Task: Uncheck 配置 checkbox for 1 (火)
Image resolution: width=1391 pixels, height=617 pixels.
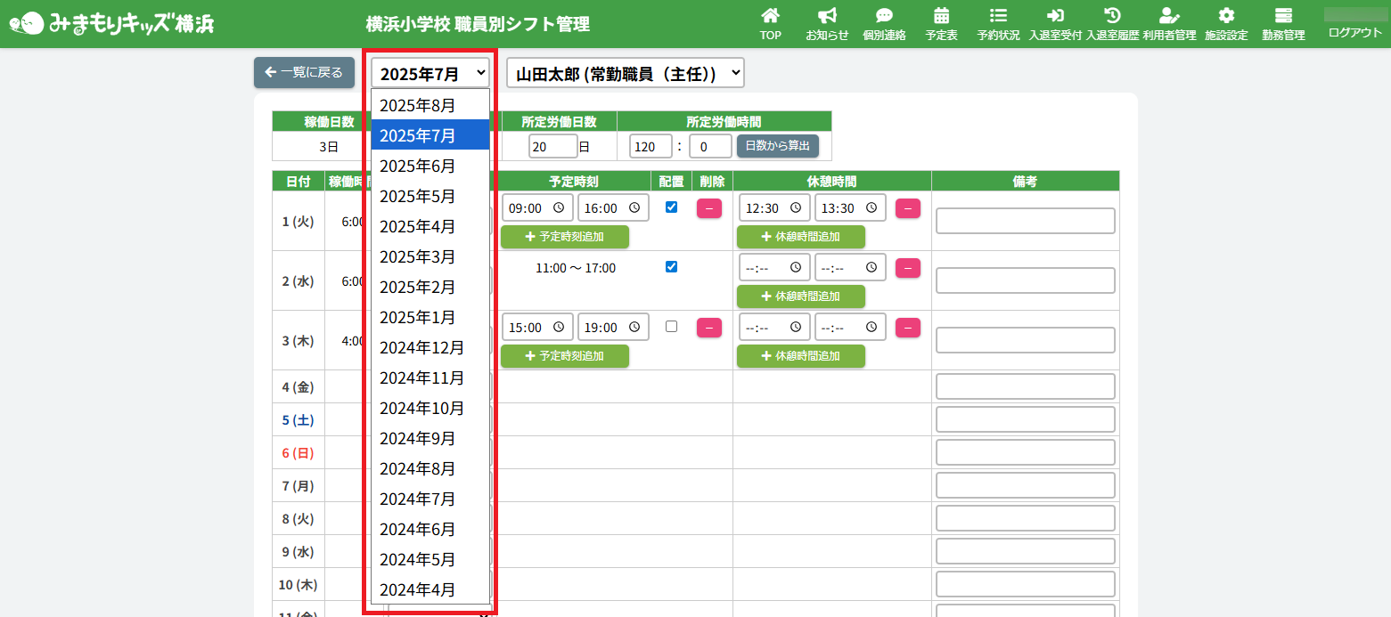Action: (672, 207)
